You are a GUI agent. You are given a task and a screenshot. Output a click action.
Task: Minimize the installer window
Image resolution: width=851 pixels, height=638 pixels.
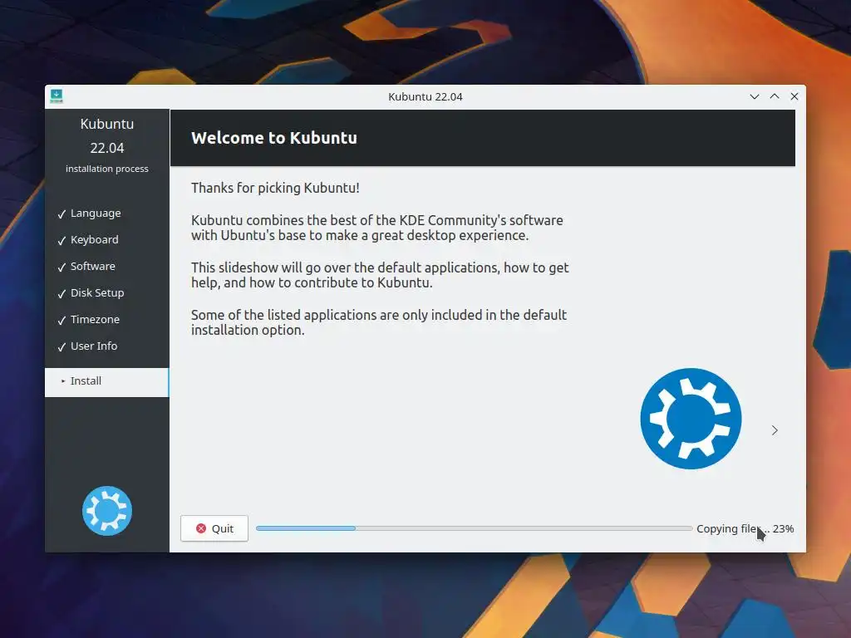click(755, 96)
